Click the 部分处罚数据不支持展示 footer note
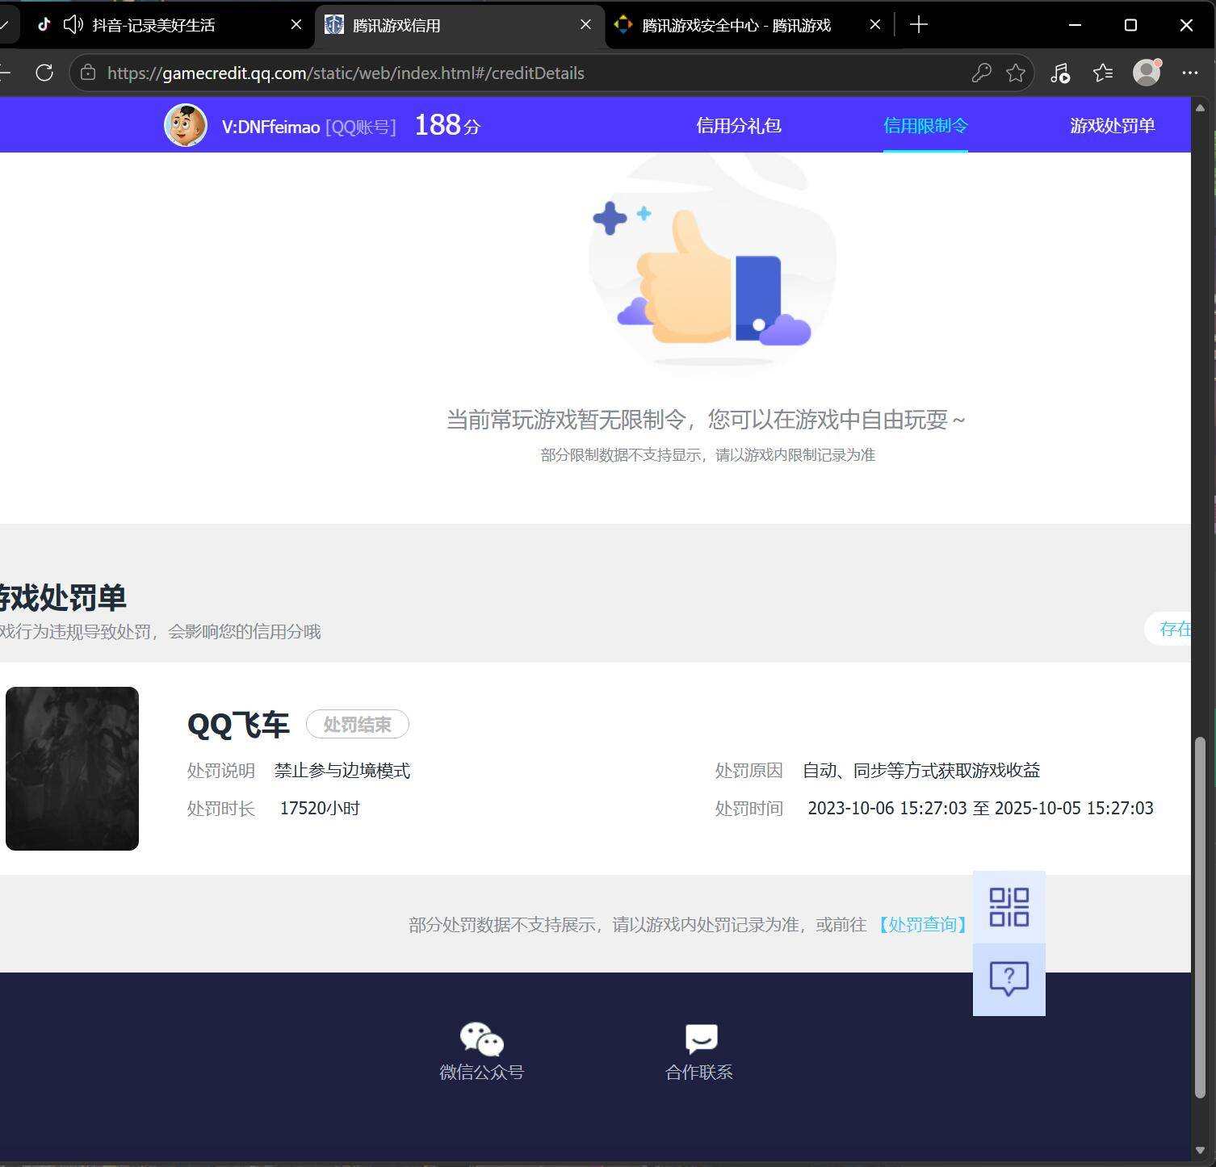Viewport: 1216px width, 1167px height. [x=638, y=925]
